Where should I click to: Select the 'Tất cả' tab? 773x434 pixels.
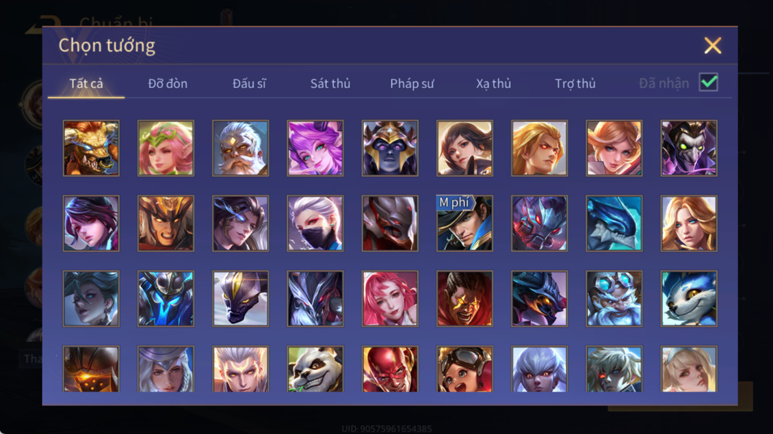(x=86, y=83)
